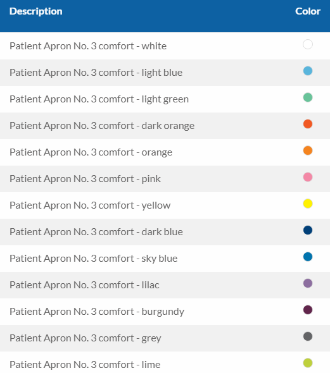The image size is (330, 373).
Task: Click the lilac color swatch
Action: click(308, 283)
